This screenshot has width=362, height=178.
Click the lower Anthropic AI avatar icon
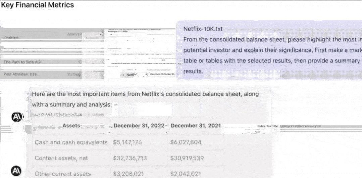16,171
